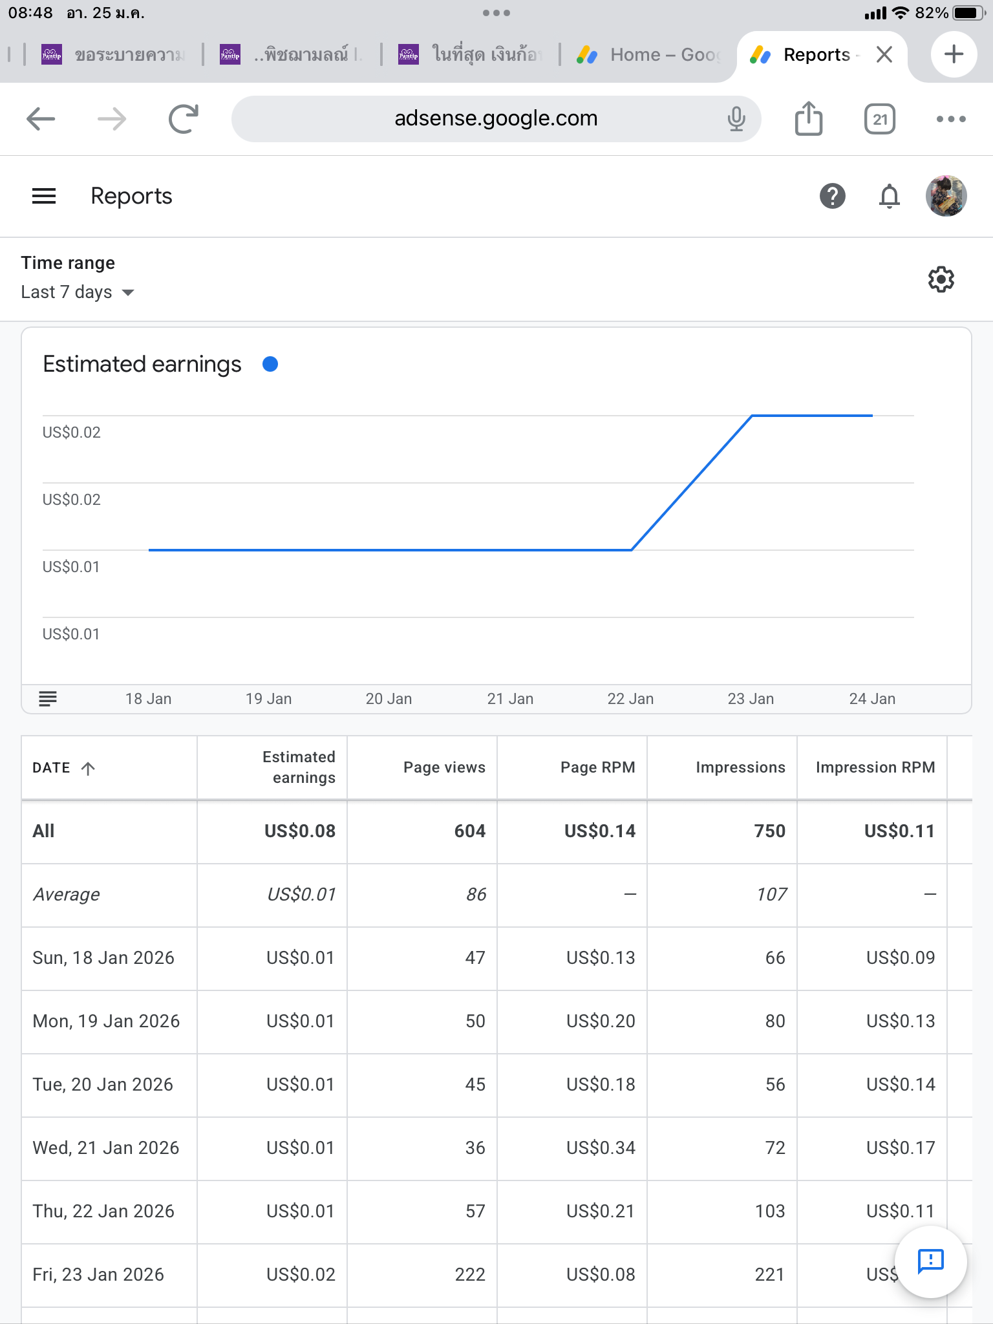Image resolution: width=993 pixels, height=1324 pixels.
Task: Go back to the previous page
Action: click(x=41, y=119)
